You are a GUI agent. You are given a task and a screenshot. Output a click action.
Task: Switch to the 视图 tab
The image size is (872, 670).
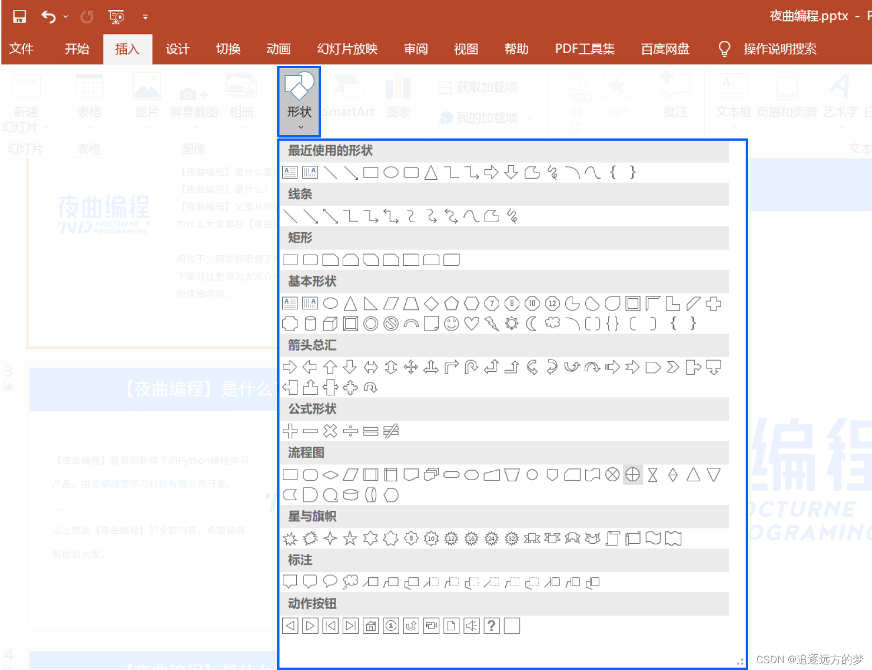466,49
